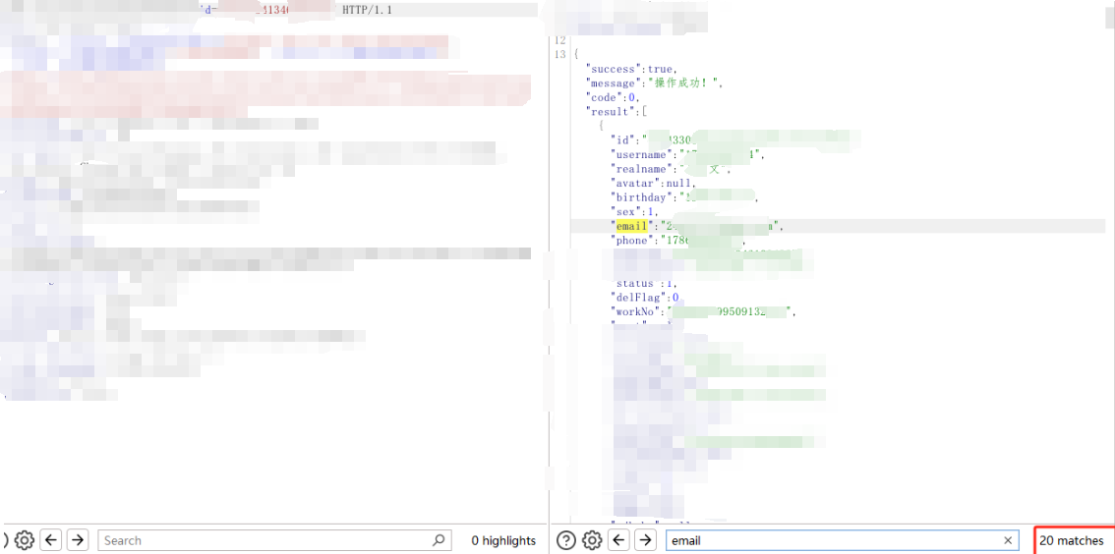Click the "phone" key in response
1115x554 pixels.
click(x=631, y=240)
